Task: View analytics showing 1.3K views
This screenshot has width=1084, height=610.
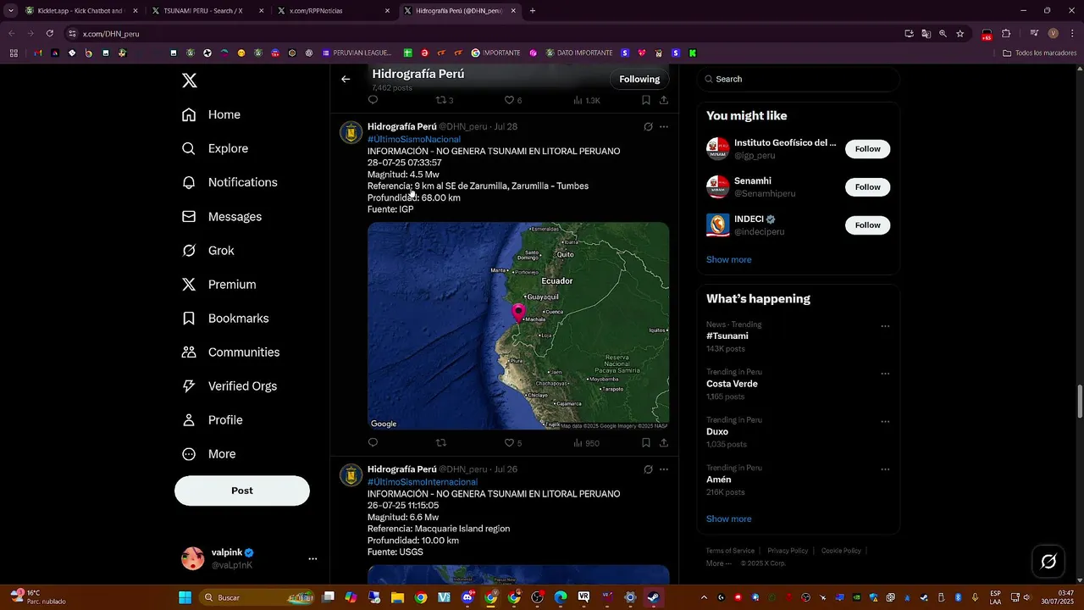Action: pos(586,100)
